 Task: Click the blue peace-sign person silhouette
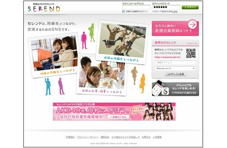(48, 87)
